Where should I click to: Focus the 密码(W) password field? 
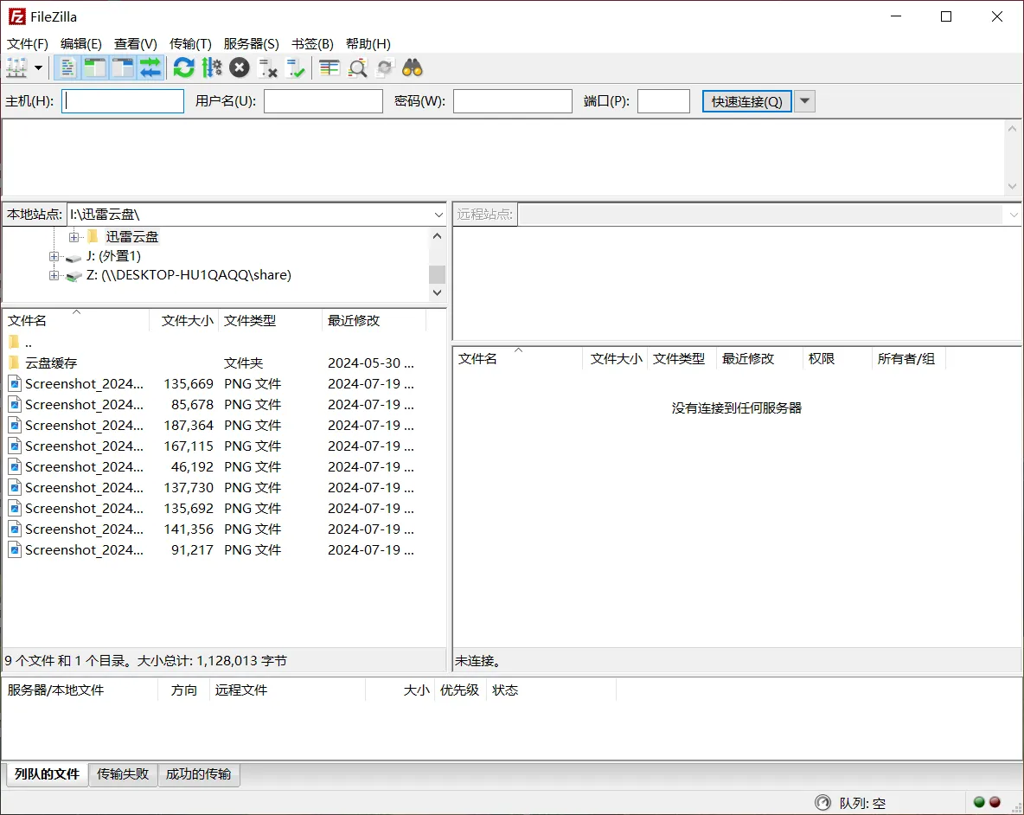pos(513,101)
